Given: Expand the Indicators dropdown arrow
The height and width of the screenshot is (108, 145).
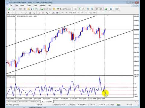Looking at the screenshot, I should [108, 9].
